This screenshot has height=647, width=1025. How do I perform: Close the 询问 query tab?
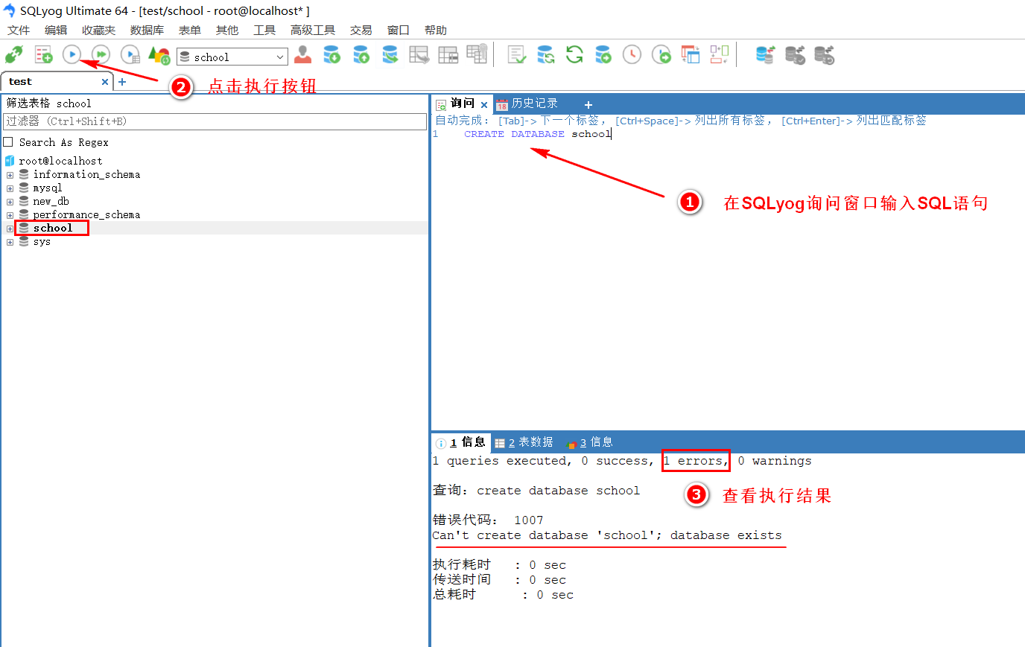[484, 105]
